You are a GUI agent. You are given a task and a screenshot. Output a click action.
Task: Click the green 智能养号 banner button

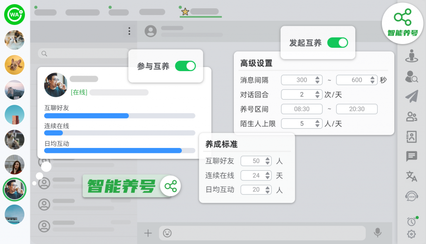click(131, 186)
